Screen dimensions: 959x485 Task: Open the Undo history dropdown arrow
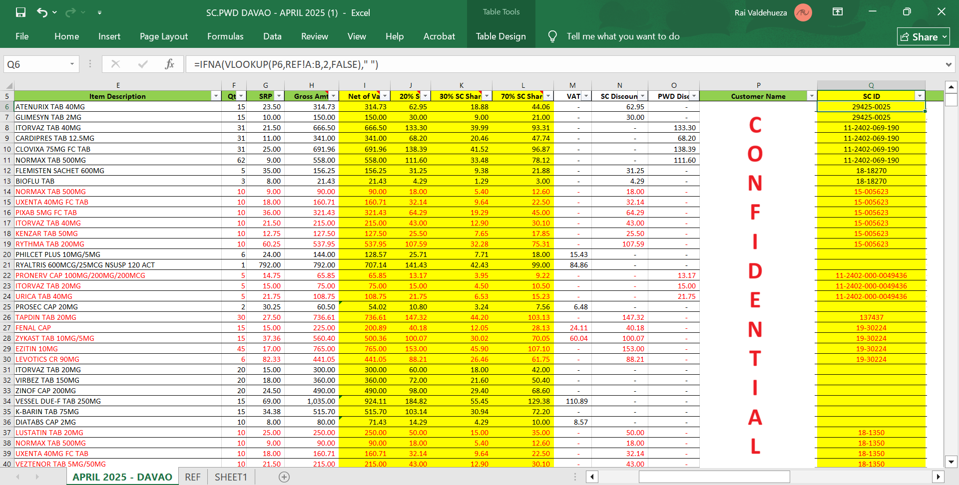click(x=54, y=12)
